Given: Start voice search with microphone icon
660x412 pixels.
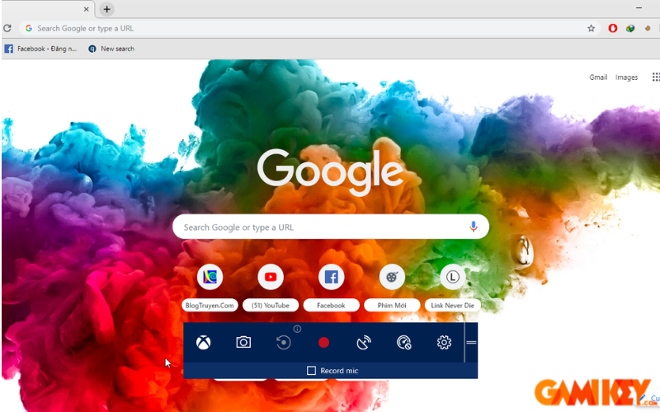Looking at the screenshot, I should coord(473,227).
